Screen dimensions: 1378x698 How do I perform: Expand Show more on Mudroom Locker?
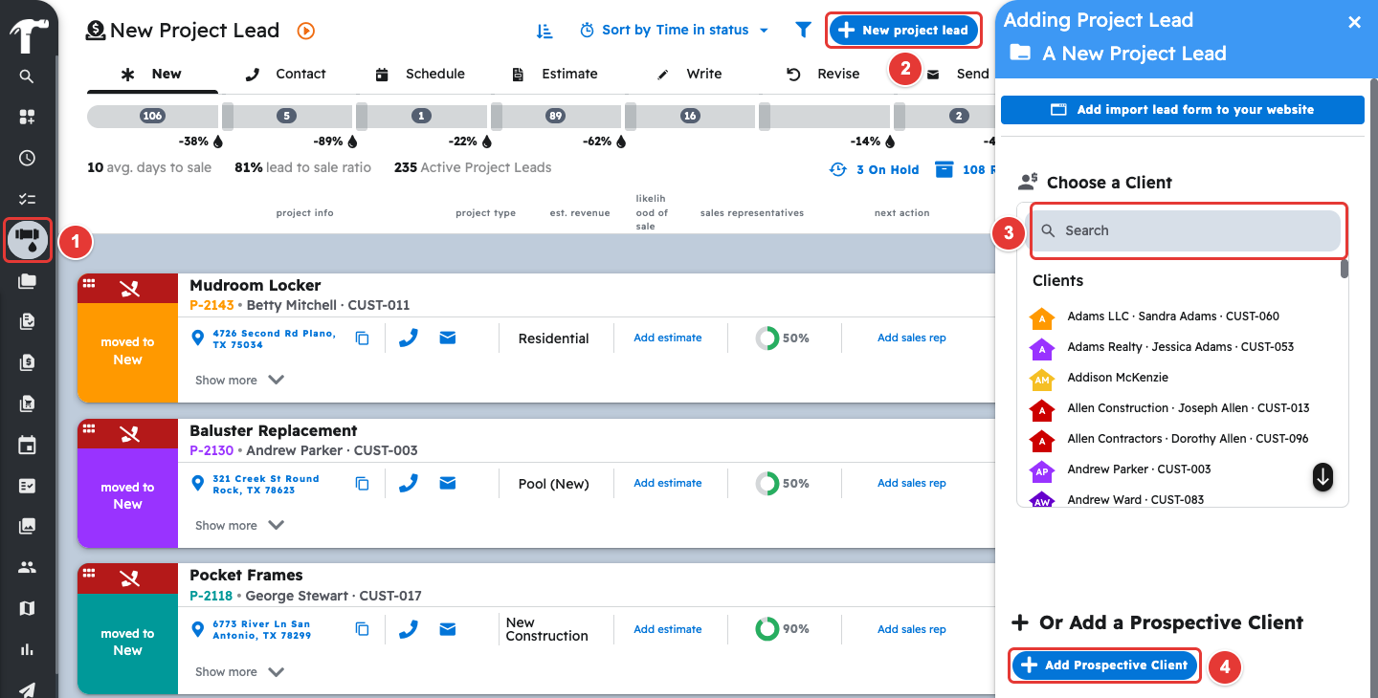tap(239, 380)
